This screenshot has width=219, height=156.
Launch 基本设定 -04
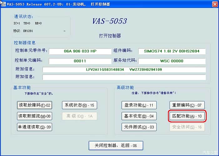tap(139, 116)
